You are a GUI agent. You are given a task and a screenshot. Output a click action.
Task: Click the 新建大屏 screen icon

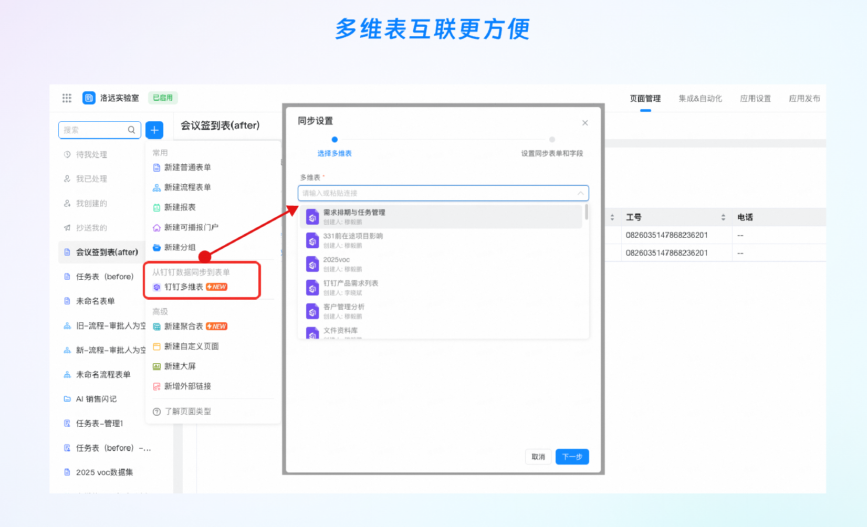click(x=156, y=366)
